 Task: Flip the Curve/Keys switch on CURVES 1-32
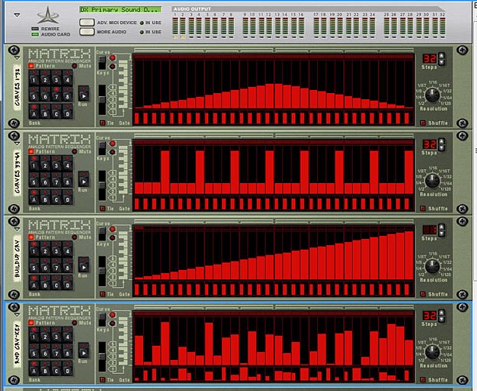[x=103, y=63]
